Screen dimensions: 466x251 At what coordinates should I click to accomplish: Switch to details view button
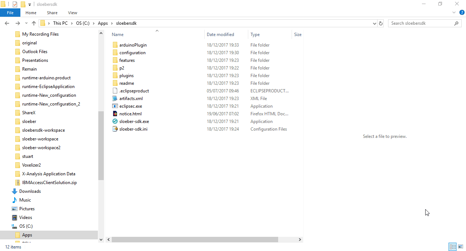[x=453, y=247]
